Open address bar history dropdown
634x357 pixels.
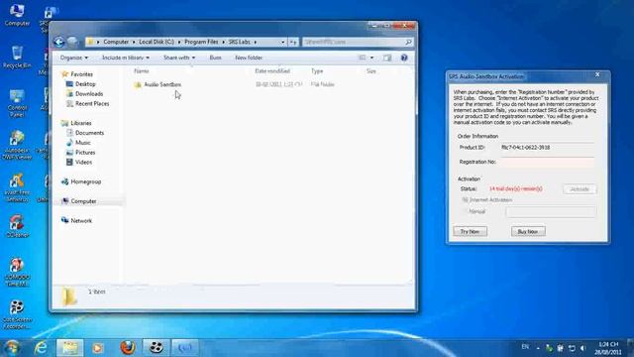click(283, 42)
